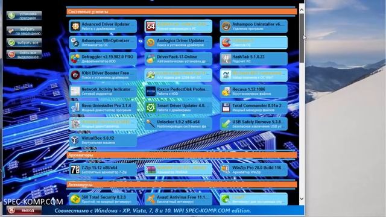386x217 pixels.
Task: Select the Network Activity Indicator icon
Action: click(x=75, y=91)
